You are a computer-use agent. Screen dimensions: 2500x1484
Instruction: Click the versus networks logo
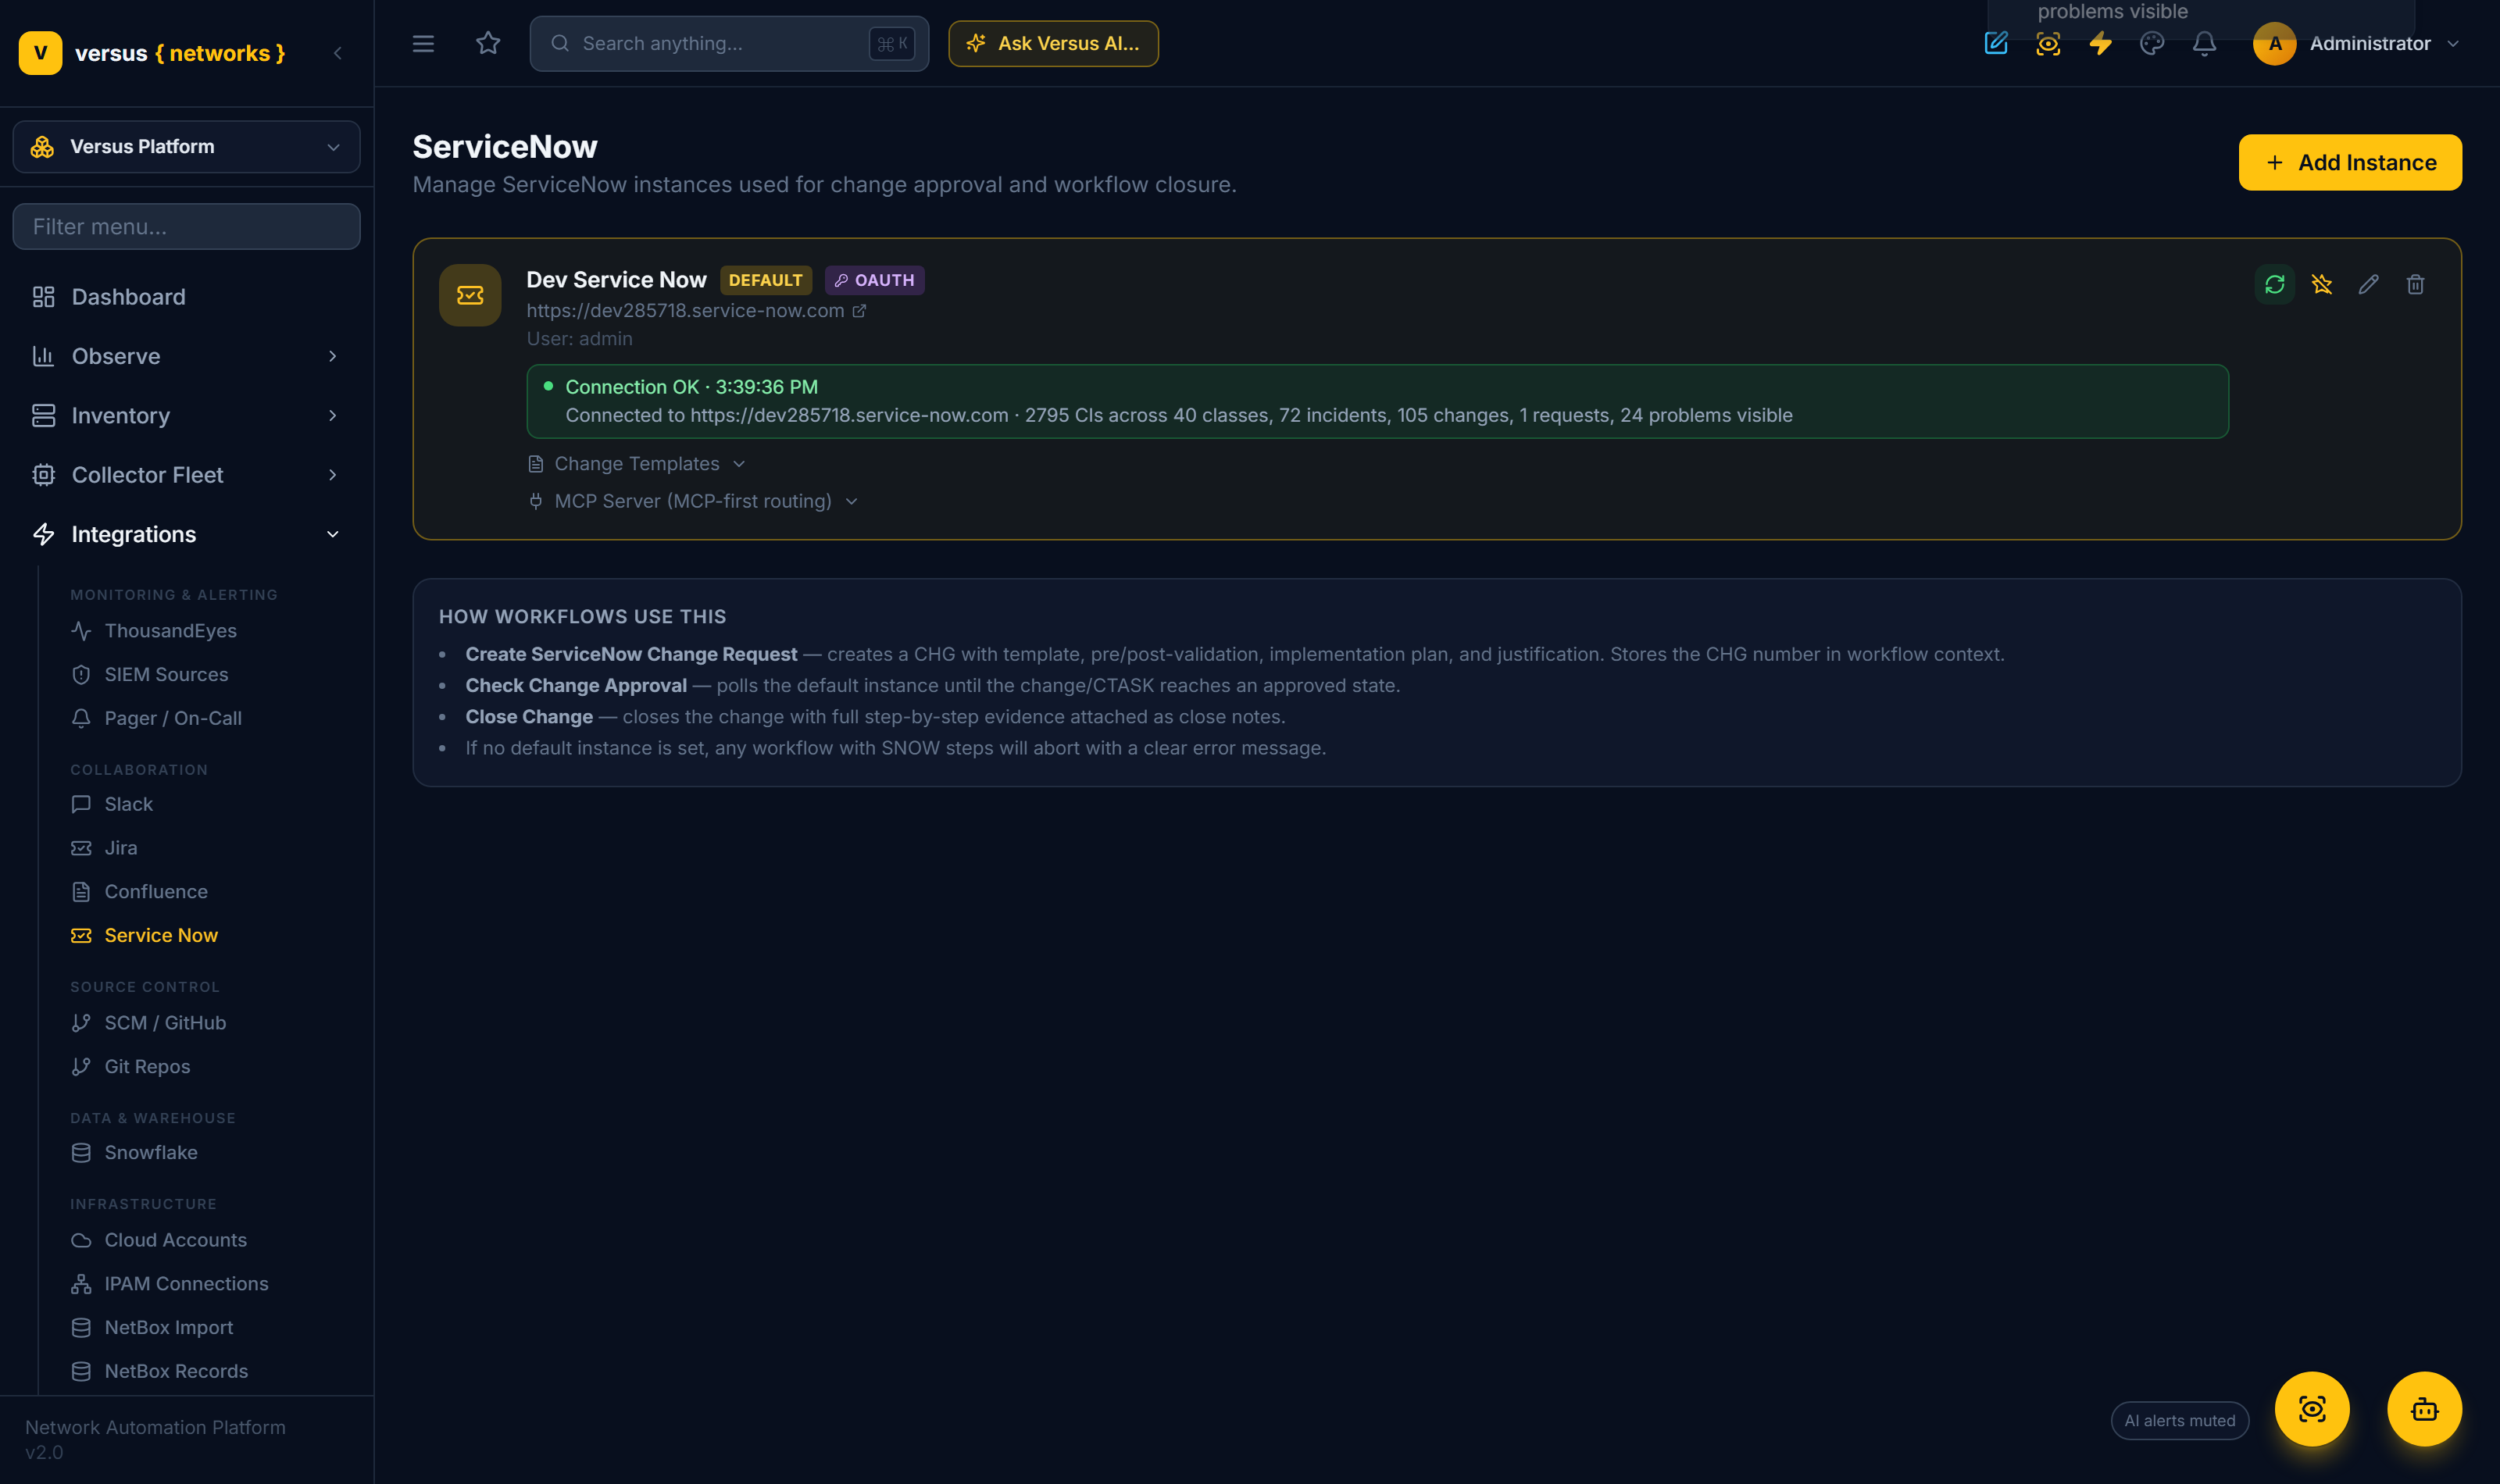click(x=153, y=53)
